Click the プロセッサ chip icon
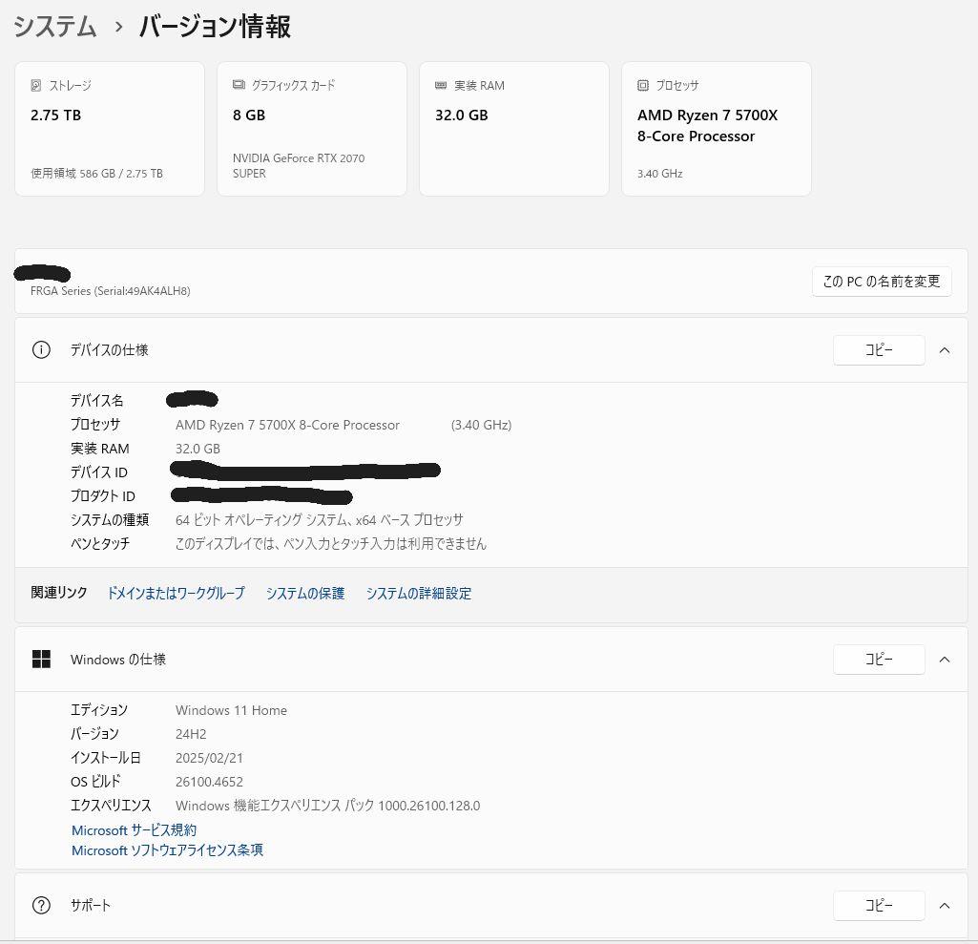The image size is (978, 944). point(643,85)
